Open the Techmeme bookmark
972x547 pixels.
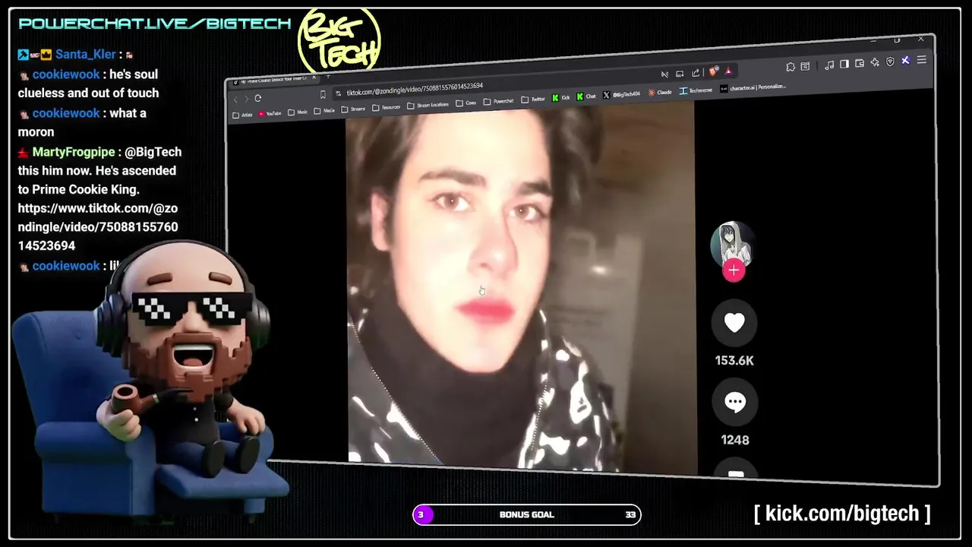pyautogui.click(x=696, y=90)
